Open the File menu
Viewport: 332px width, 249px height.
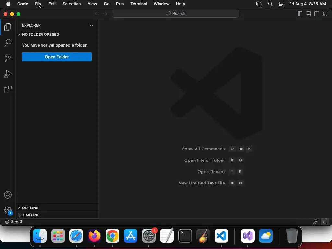pos(38,4)
